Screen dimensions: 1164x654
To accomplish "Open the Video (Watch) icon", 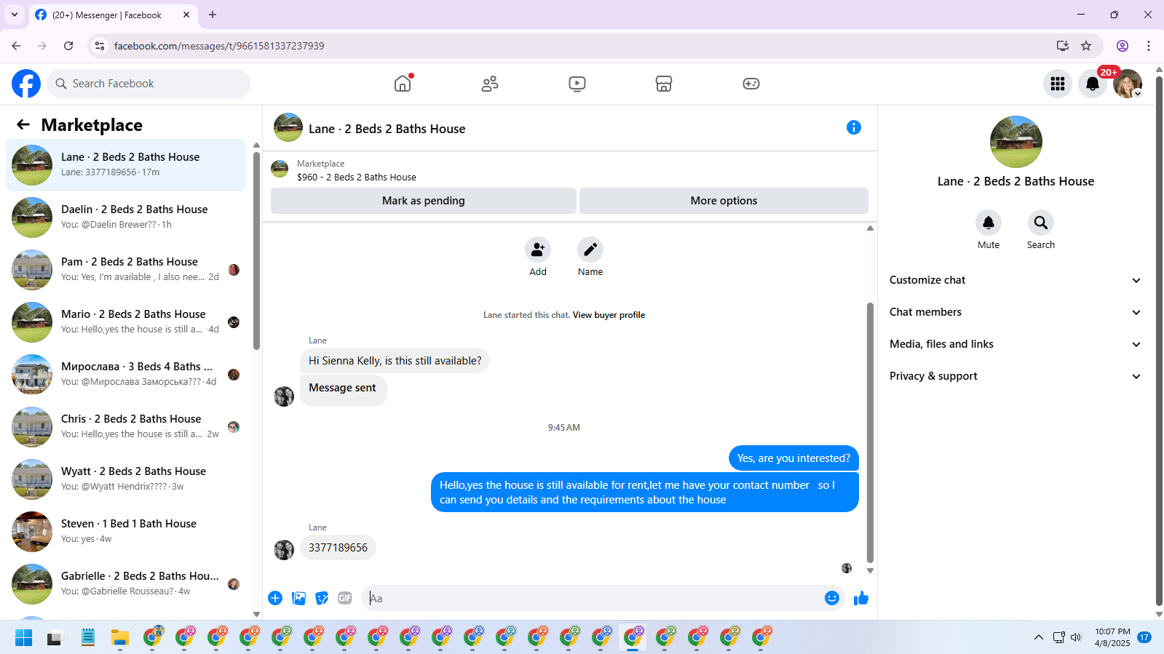I will pyautogui.click(x=577, y=84).
